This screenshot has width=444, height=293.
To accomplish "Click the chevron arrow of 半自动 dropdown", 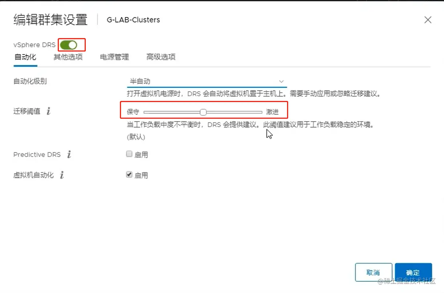I will pyautogui.click(x=281, y=81).
